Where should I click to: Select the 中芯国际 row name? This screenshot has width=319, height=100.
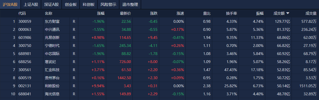pos(52,54)
